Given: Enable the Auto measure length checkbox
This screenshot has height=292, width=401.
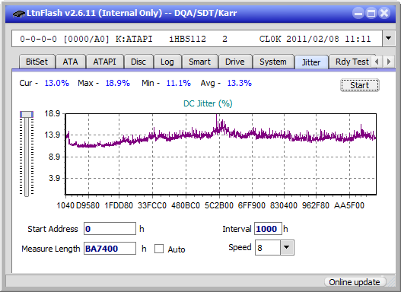Looking at the screenshot, I should [x=159, y=249].
